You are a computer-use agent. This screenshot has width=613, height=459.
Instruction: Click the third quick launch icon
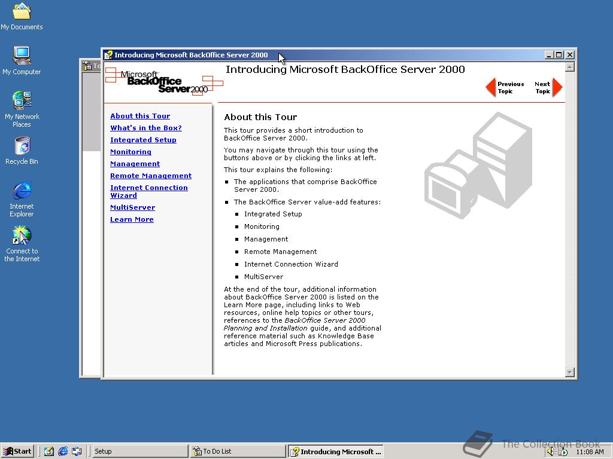tap(77, 451)
